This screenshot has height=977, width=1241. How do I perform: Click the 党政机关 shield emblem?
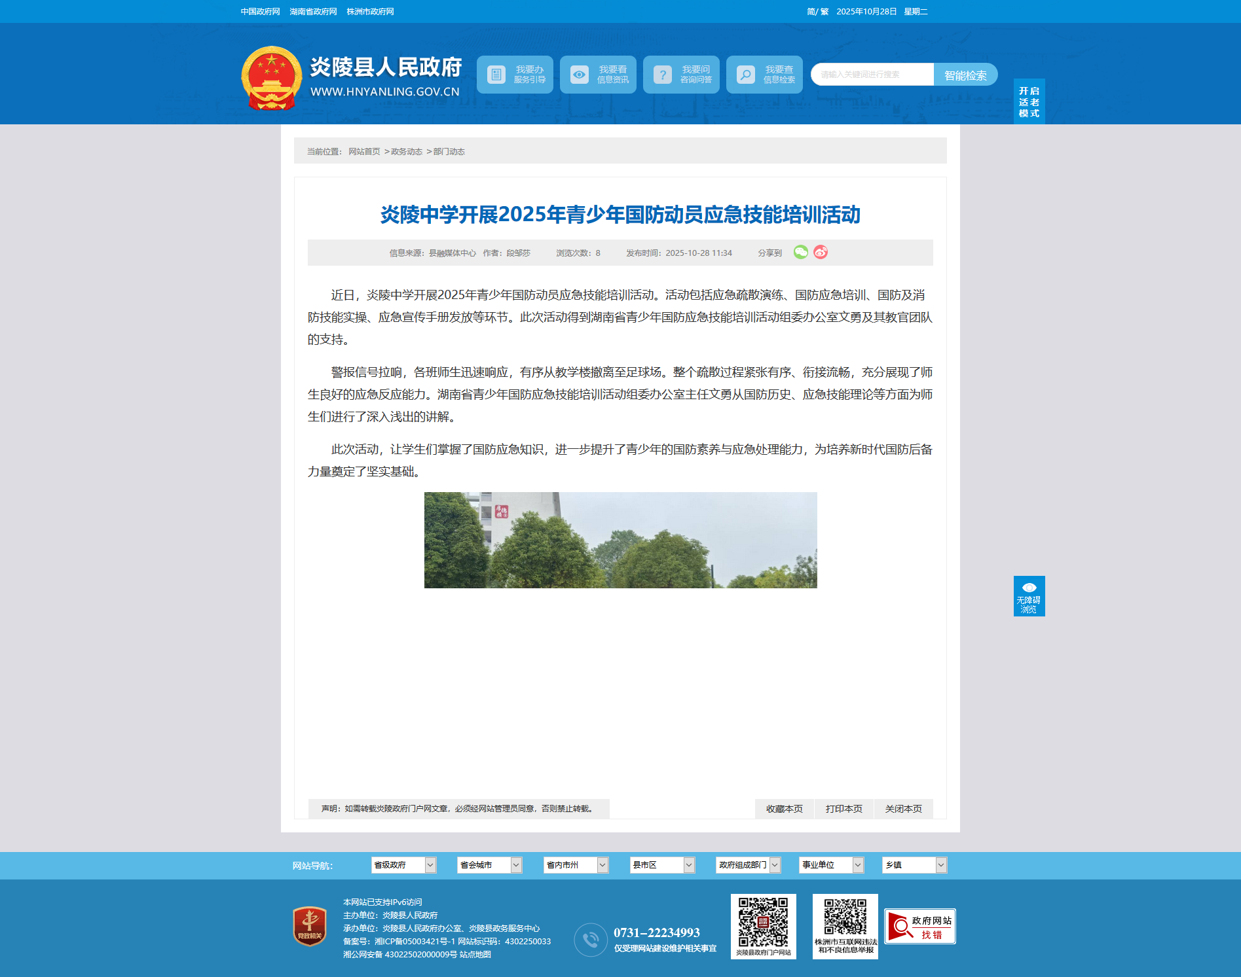click(x=310, y=926)
